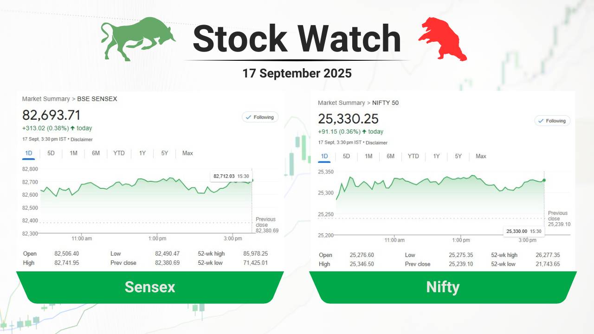The height and width of the screenshot is (334, 594).
Task: Toggle the Following button on BSE SENSEX card
Action: tap(260, 117)
